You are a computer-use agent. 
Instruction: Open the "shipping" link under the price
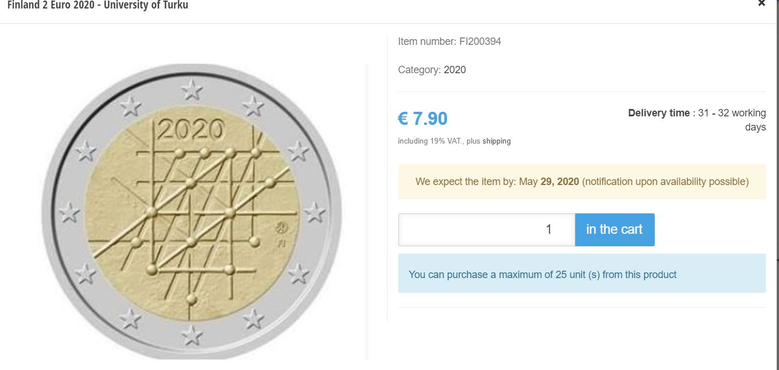(496, 141)
